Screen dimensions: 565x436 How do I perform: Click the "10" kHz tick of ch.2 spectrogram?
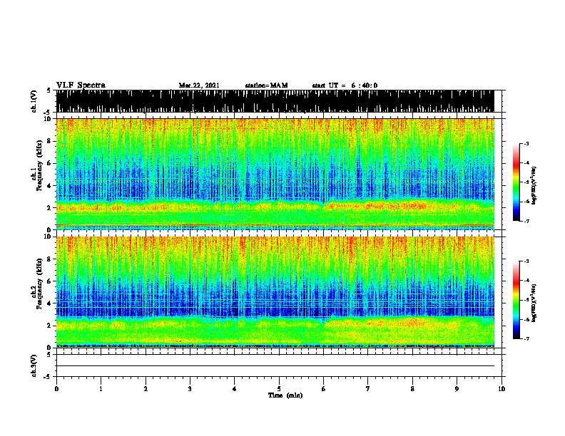49,237
